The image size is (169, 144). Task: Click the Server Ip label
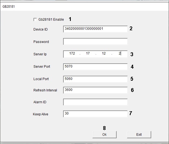pyautogui.click(x=40, y=54)
